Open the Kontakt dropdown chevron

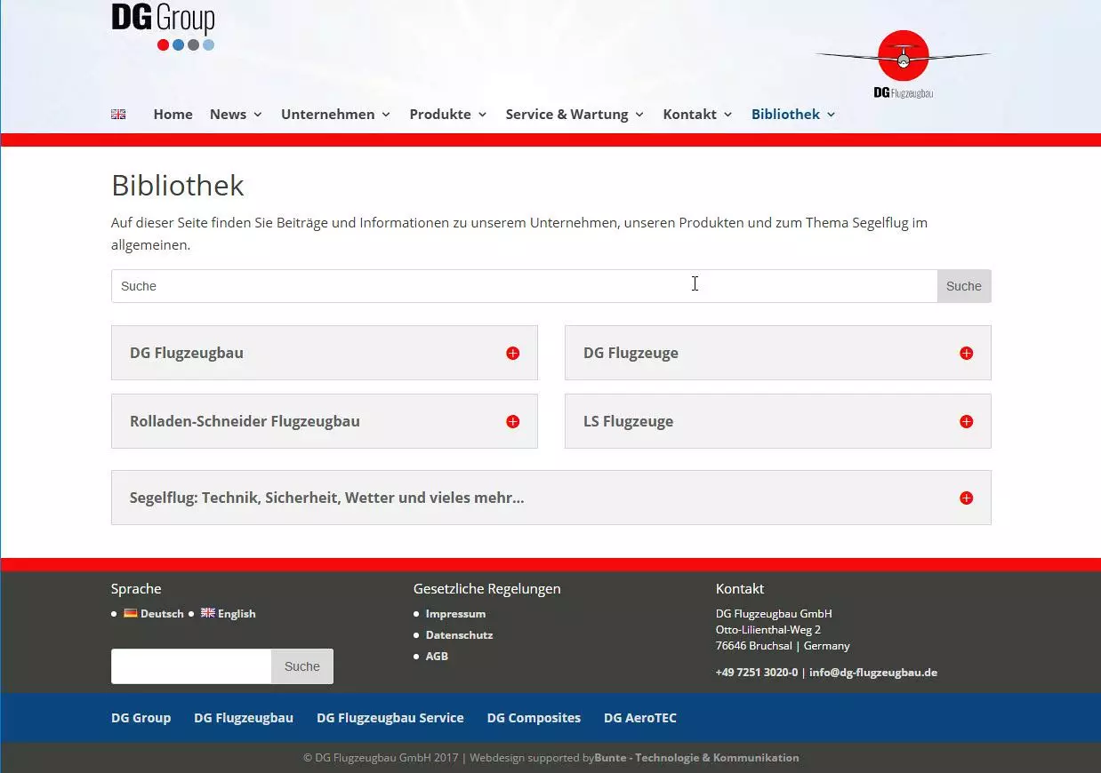pos(727,115)
